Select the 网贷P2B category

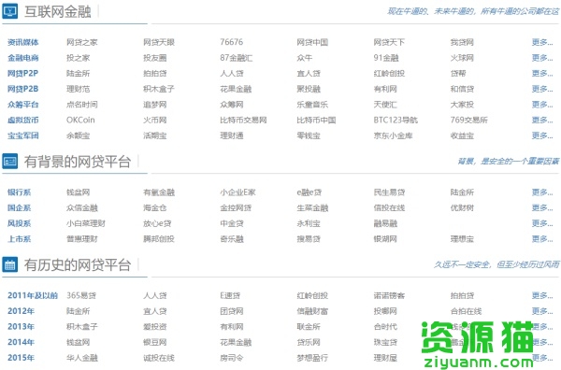[22, 89]
